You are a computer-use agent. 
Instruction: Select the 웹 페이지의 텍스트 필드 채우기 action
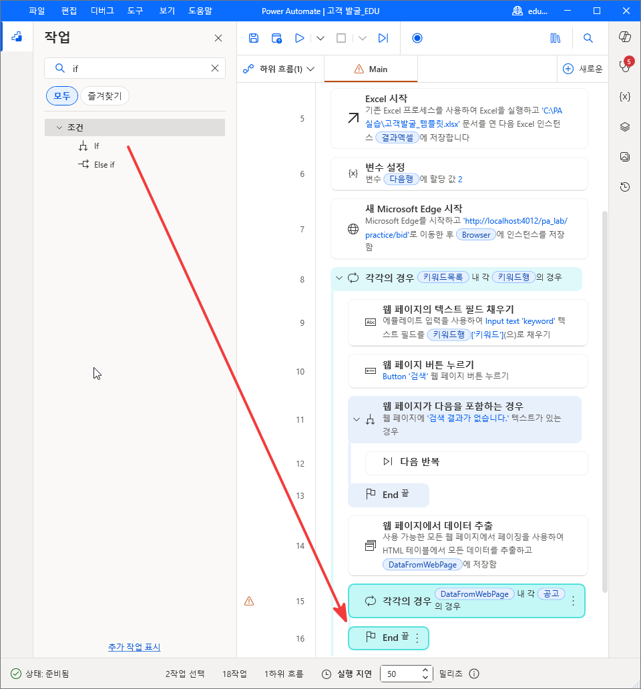point(468,322)
